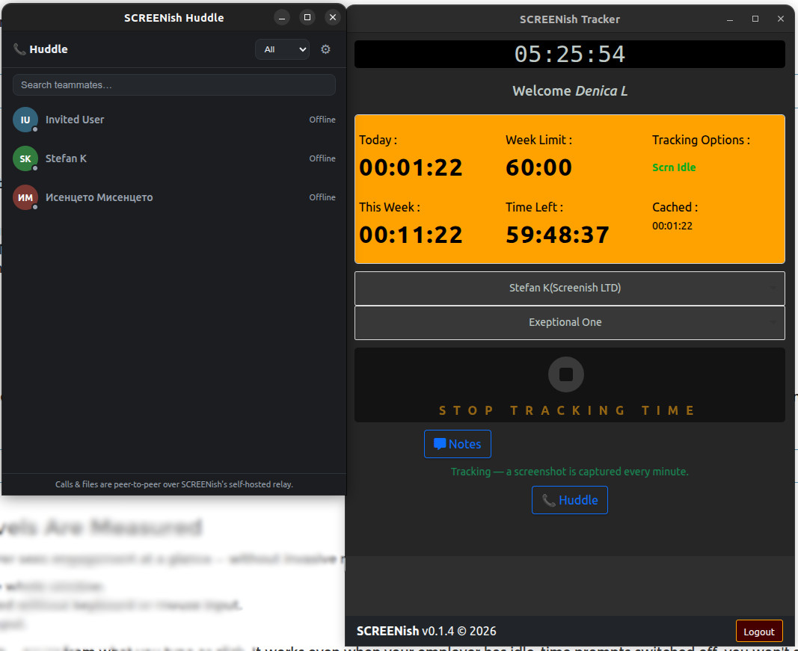Click the screenshot captured every minute status
This screenshot has width=798, height=651.
click(x=569, y=472)
